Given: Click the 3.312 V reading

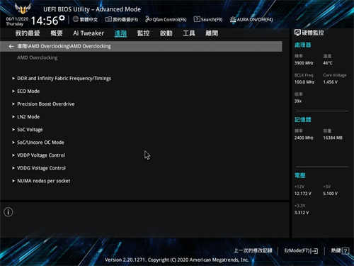Looking at the screenshot, I should click(x=302, y=213).
